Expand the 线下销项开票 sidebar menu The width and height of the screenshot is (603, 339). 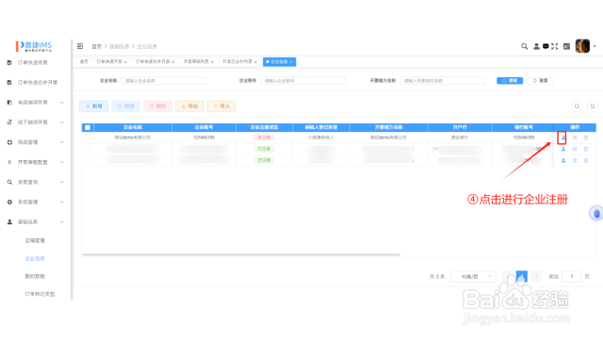pos(36,122)
